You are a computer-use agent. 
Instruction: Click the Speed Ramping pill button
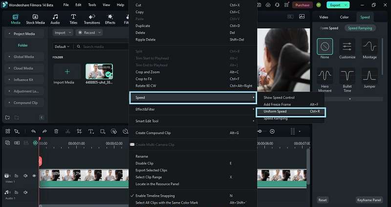(360, 28)
